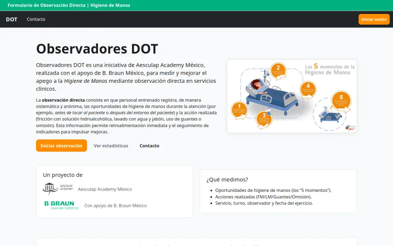Click the ¿Qué medimos? card heading

(x=227, y=180)
